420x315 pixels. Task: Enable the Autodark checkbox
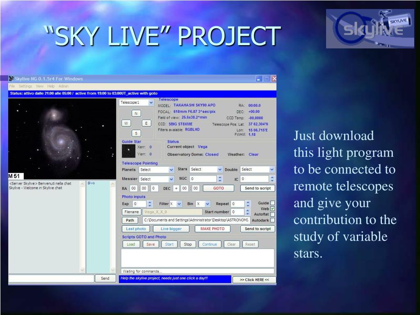tap(272, 220)
